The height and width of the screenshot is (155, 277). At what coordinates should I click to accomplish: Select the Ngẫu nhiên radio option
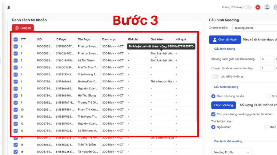pyautogui.click(x=213, y=127)
